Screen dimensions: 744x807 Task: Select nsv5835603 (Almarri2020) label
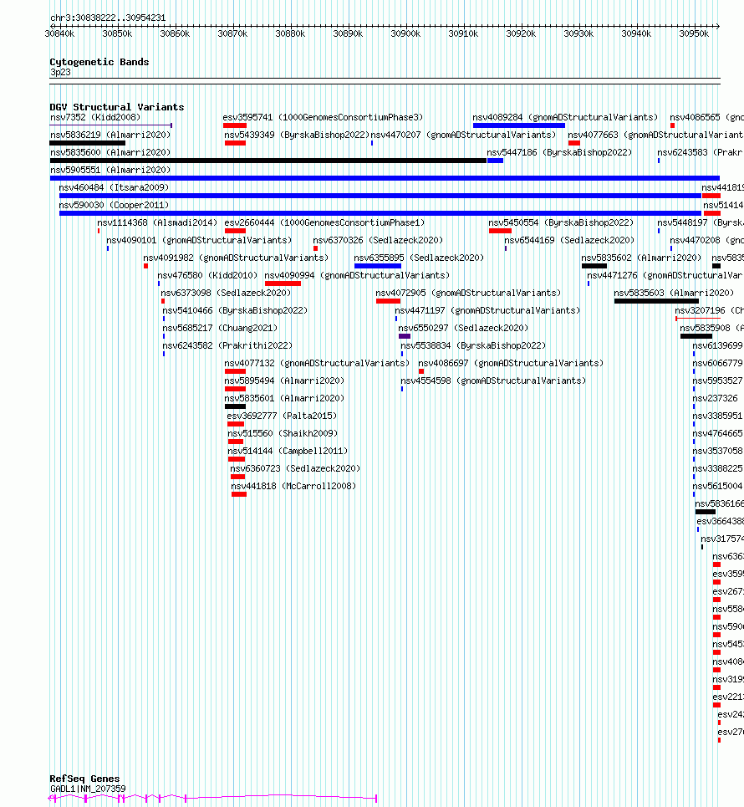674,293
